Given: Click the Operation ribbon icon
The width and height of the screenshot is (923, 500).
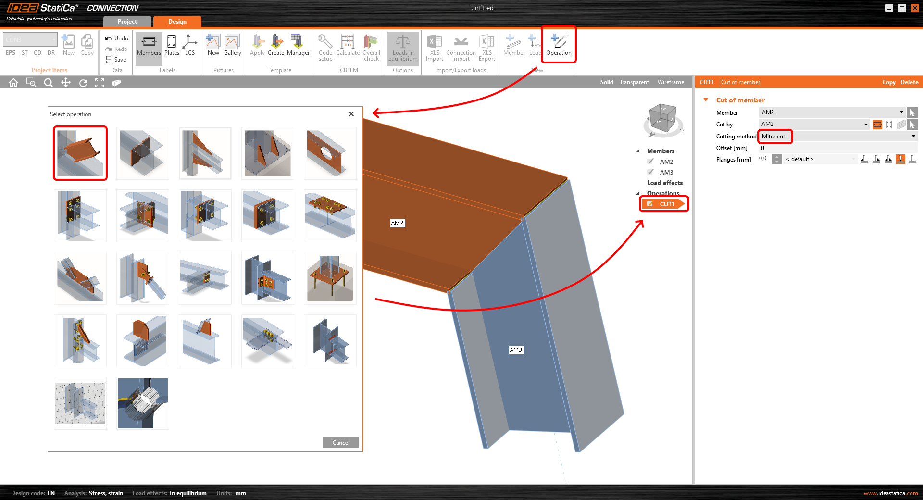Looking at the screenshot, I should coord(559,45).
